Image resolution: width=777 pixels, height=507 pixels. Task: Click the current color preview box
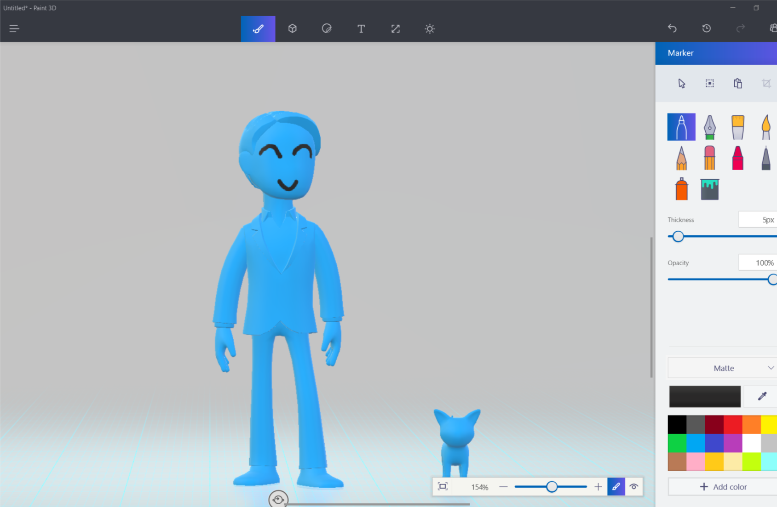coord(705,396)
